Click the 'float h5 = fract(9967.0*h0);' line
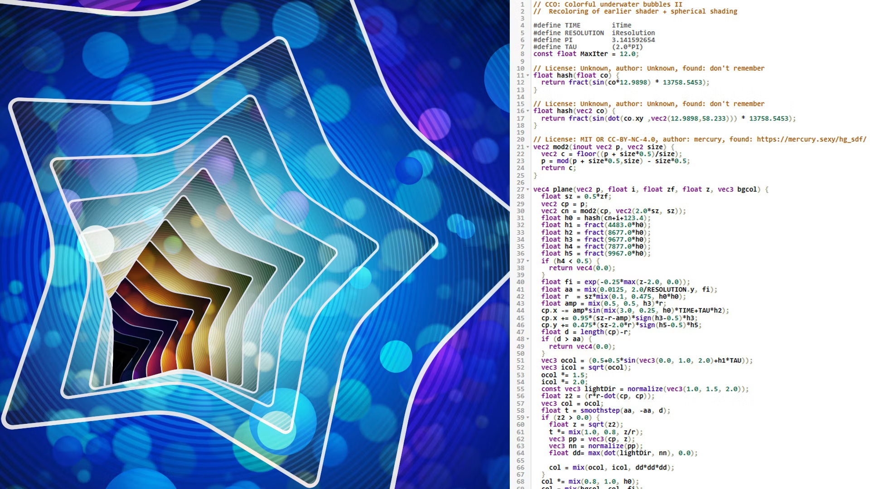Image resolution: width=870 pixels, height=489 pixels. point(596,254)
